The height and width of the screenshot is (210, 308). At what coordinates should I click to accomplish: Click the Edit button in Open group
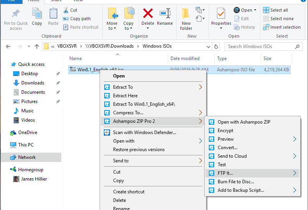(x=241, y=19)
